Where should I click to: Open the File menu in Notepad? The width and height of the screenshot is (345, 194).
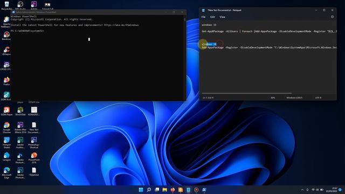(x=204, y=17)
